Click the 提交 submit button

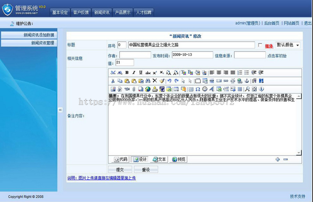(x=120, y=169)
